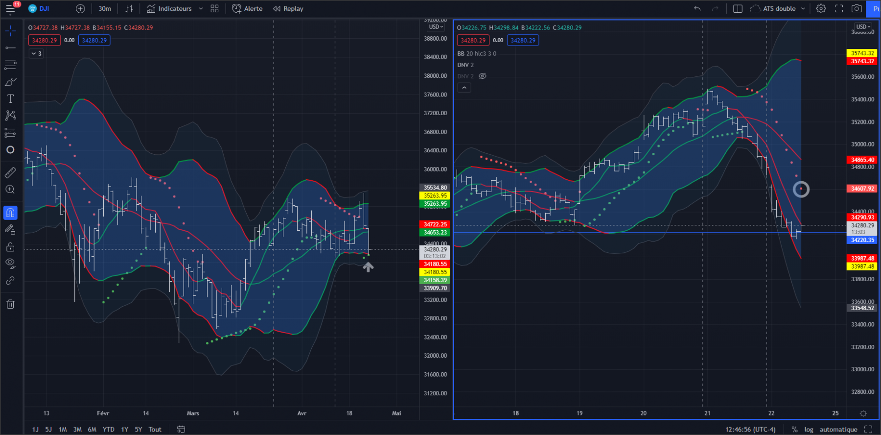Open the chart layout selector

pyautogui.click(x=738, y=9)
